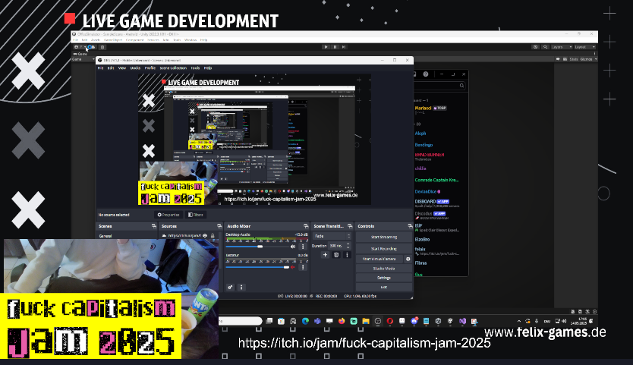Click the Unity Play button

pos(326,47)
